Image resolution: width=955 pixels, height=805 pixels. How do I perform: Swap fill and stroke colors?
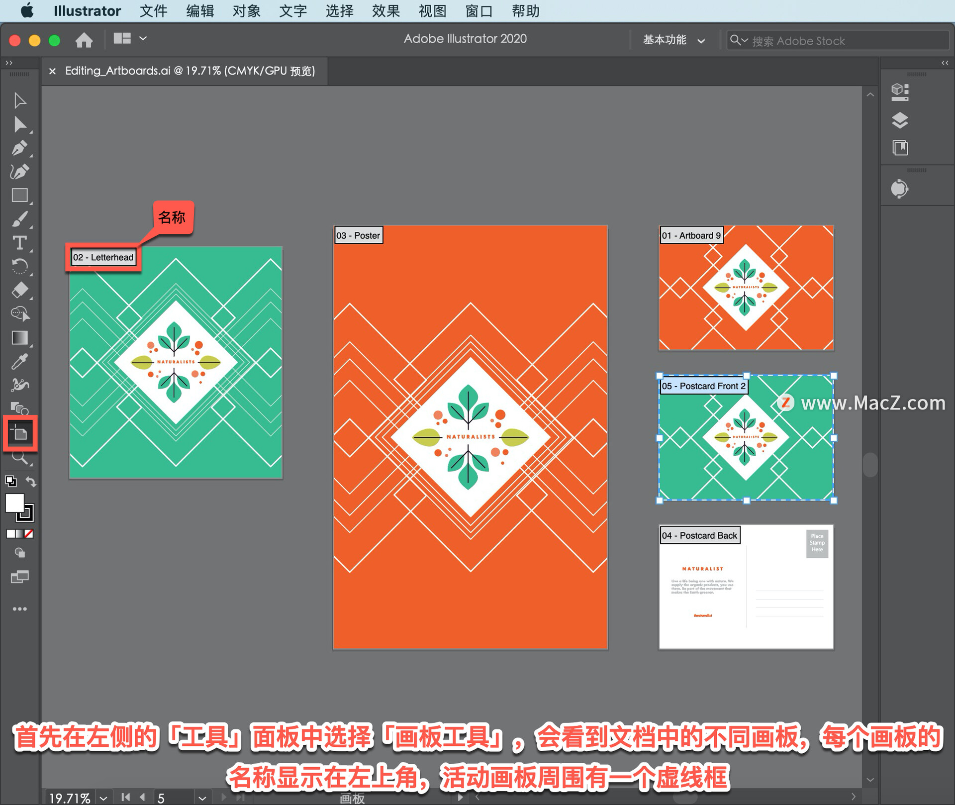[x=31, y=482]
